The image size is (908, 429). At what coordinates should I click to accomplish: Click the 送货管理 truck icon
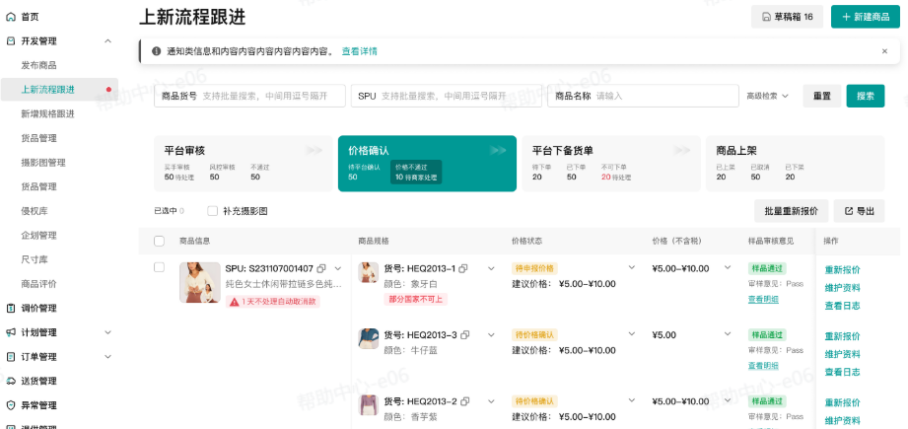tap(11, 381)
